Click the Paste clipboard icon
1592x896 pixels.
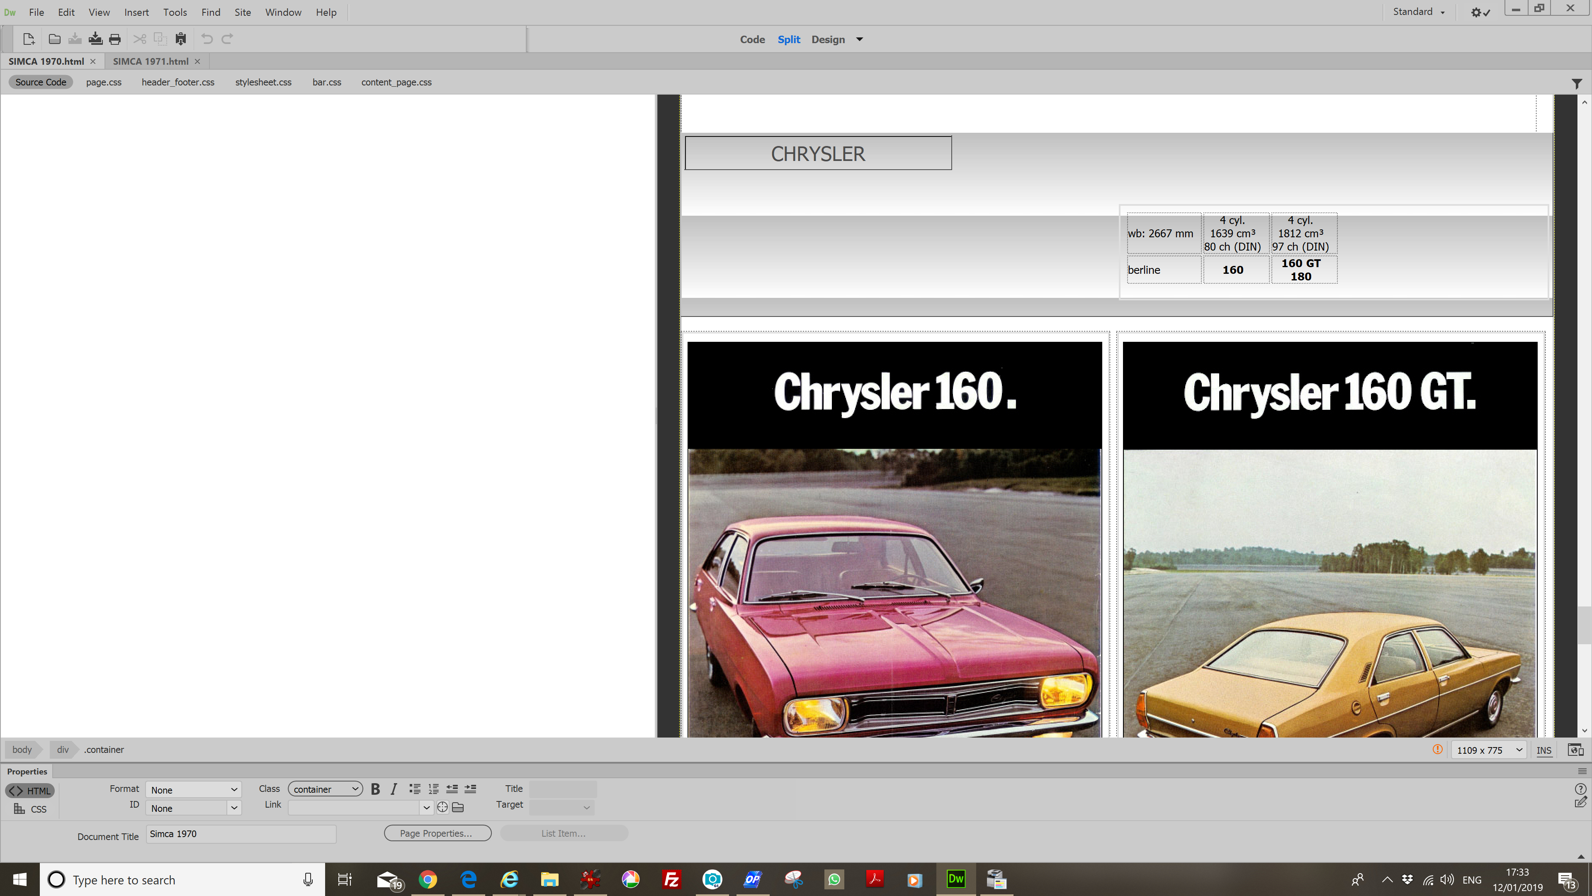click(181, 39)
